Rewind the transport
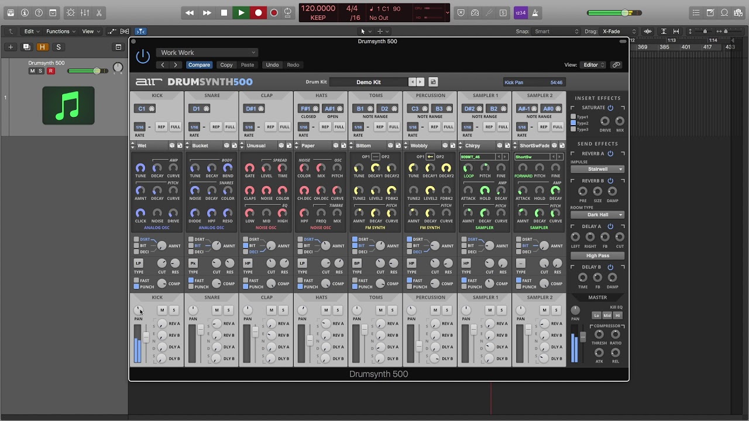This screenshot has height=421, width=749. 189,12
